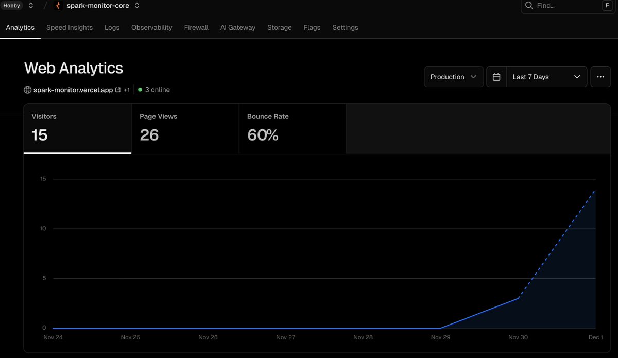
Task: Click the Dec 1 x-axis label
Action: click(595, 337)
